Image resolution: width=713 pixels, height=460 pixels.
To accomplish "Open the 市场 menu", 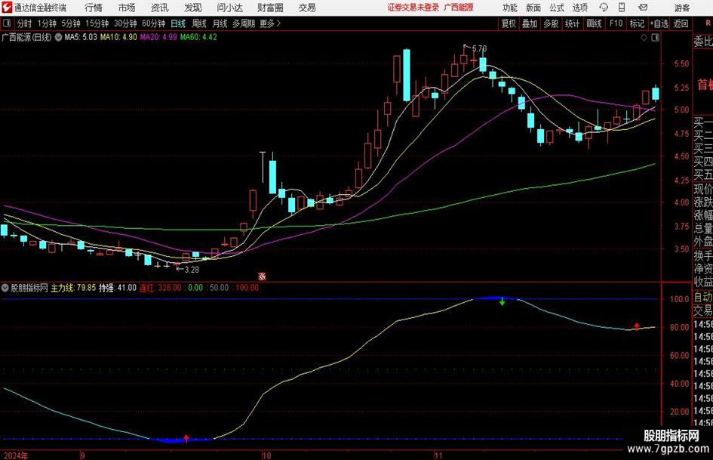I will tap(127, 8).
